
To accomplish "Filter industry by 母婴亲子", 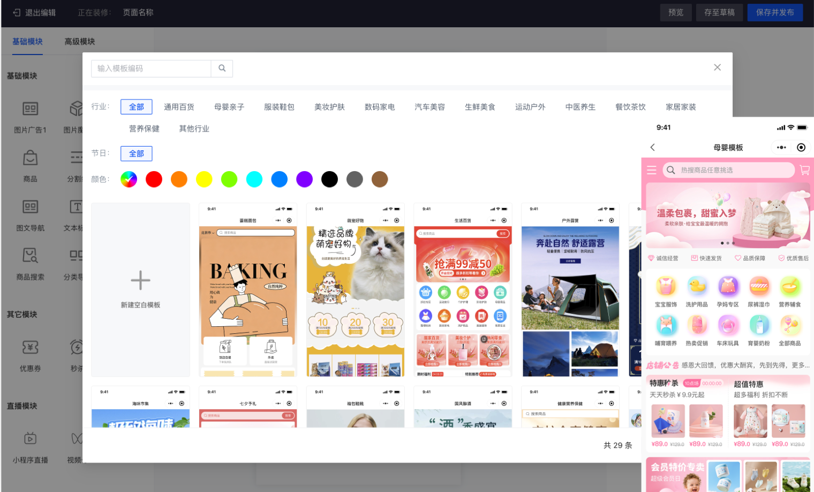I will click(229, 107).
